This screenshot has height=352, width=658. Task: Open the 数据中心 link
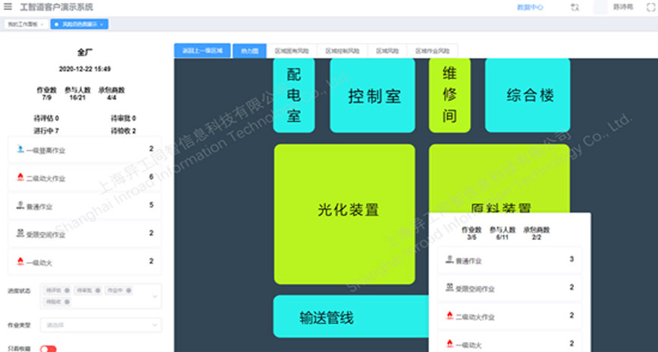[530, 7]
